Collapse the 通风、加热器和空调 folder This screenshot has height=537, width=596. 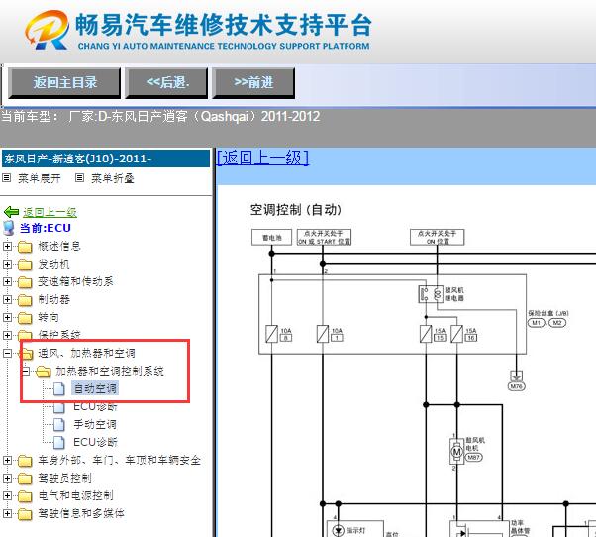[7, 353]
